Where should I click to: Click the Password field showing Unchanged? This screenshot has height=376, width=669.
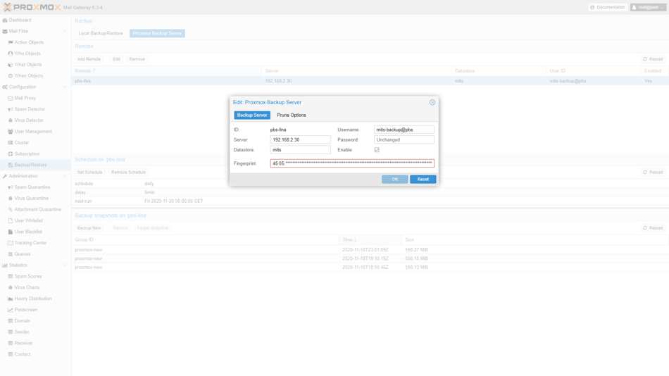pyautogui.click(x=404, y=139)
